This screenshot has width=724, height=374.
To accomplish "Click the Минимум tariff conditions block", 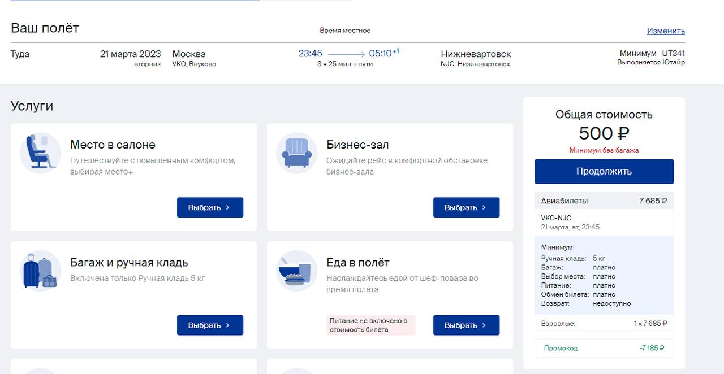I will click(604, 275).
